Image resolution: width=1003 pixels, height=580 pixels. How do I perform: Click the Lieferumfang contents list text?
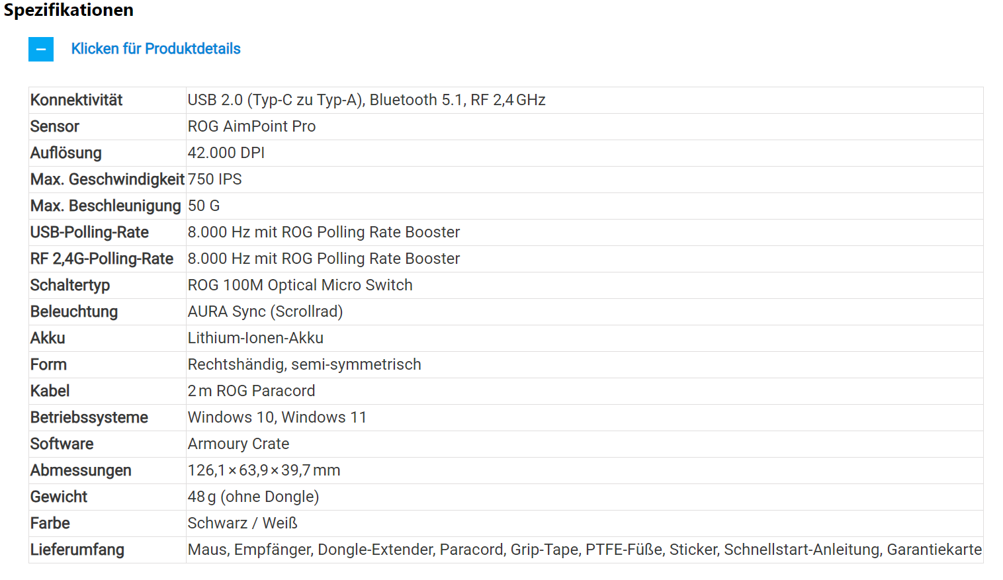tap(585, 550)
